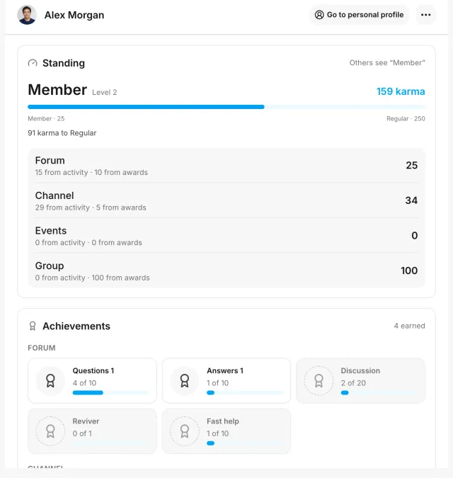Click the karma progress bar to Regular

(x=226, y=107)
